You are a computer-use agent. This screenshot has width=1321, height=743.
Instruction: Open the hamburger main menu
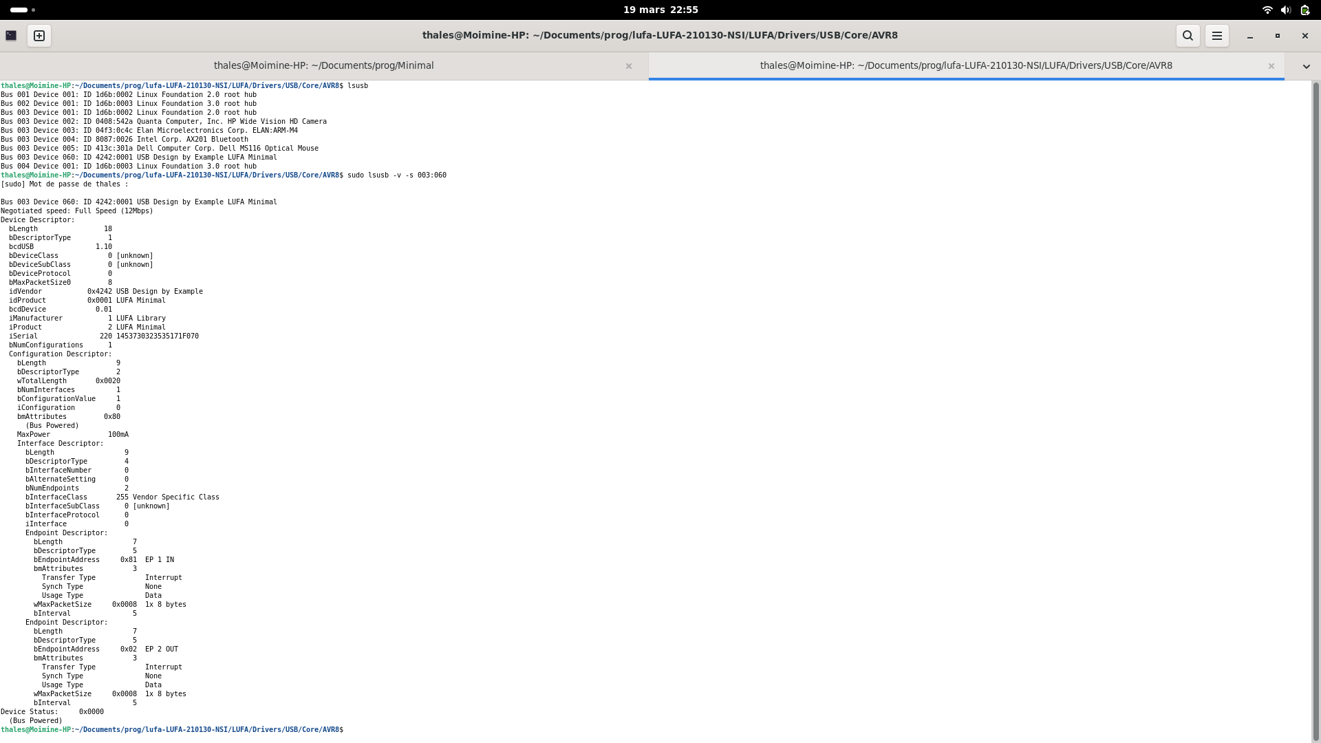[x=1216, y=36]
